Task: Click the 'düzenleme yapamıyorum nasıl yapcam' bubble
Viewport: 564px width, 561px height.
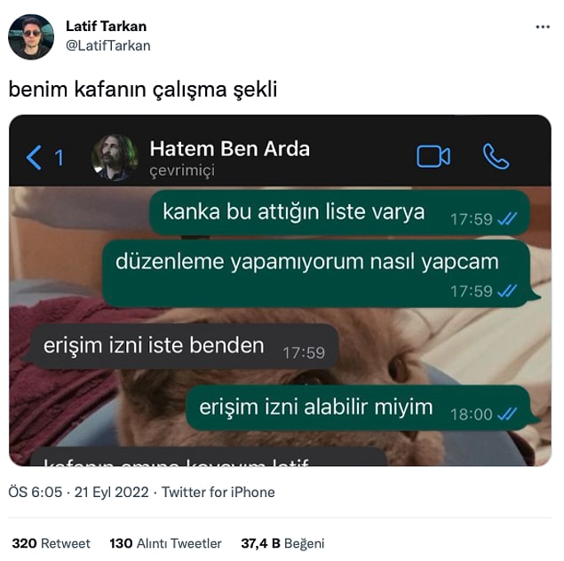Action: (320, 274)
